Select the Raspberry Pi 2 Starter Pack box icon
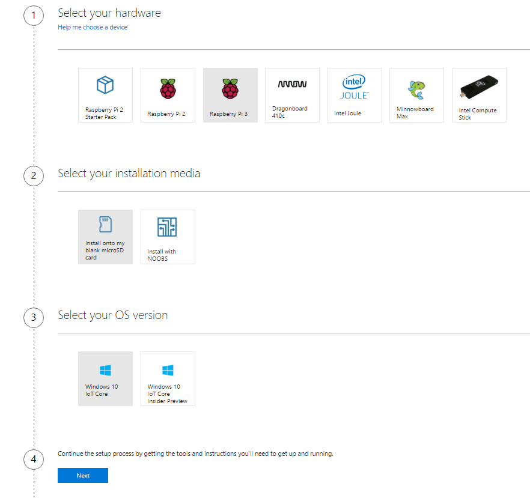This screenshot has width=530, height=498. click(105, 85)
